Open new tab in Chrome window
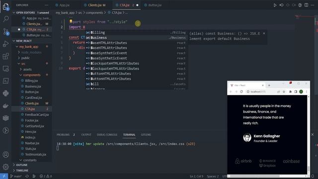This screenshot has width=318, height=179. click(269, 86)
